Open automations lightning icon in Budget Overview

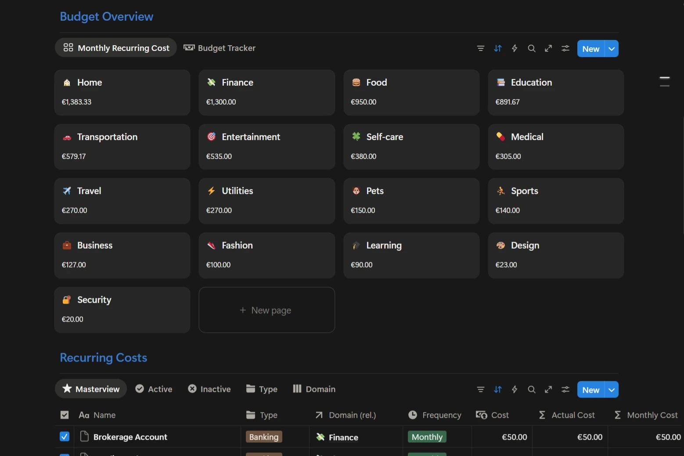tap(515, 48)
